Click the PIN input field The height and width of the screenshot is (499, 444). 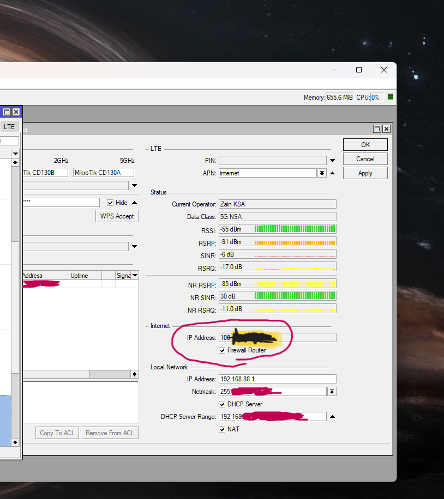[x=273, y=160]
